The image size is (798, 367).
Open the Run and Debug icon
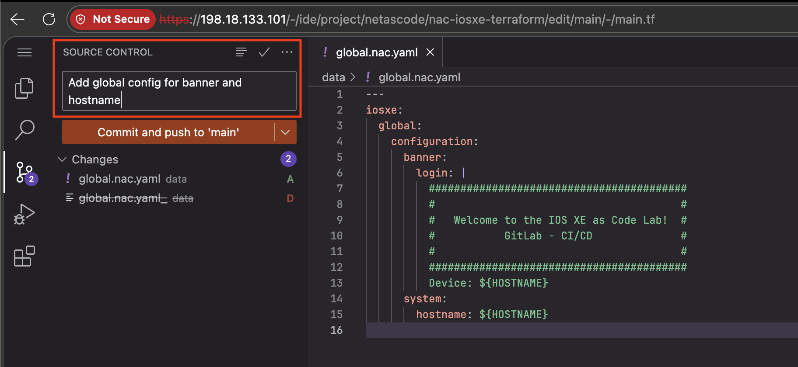[x=24, y=214]
